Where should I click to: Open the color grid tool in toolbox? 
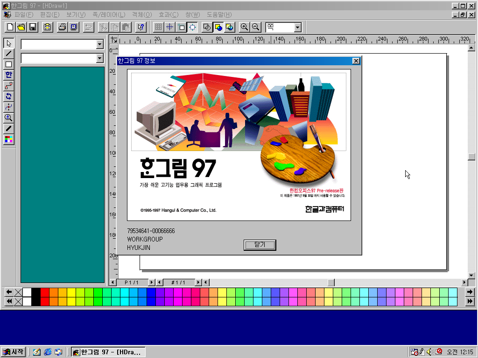[8, 139]
